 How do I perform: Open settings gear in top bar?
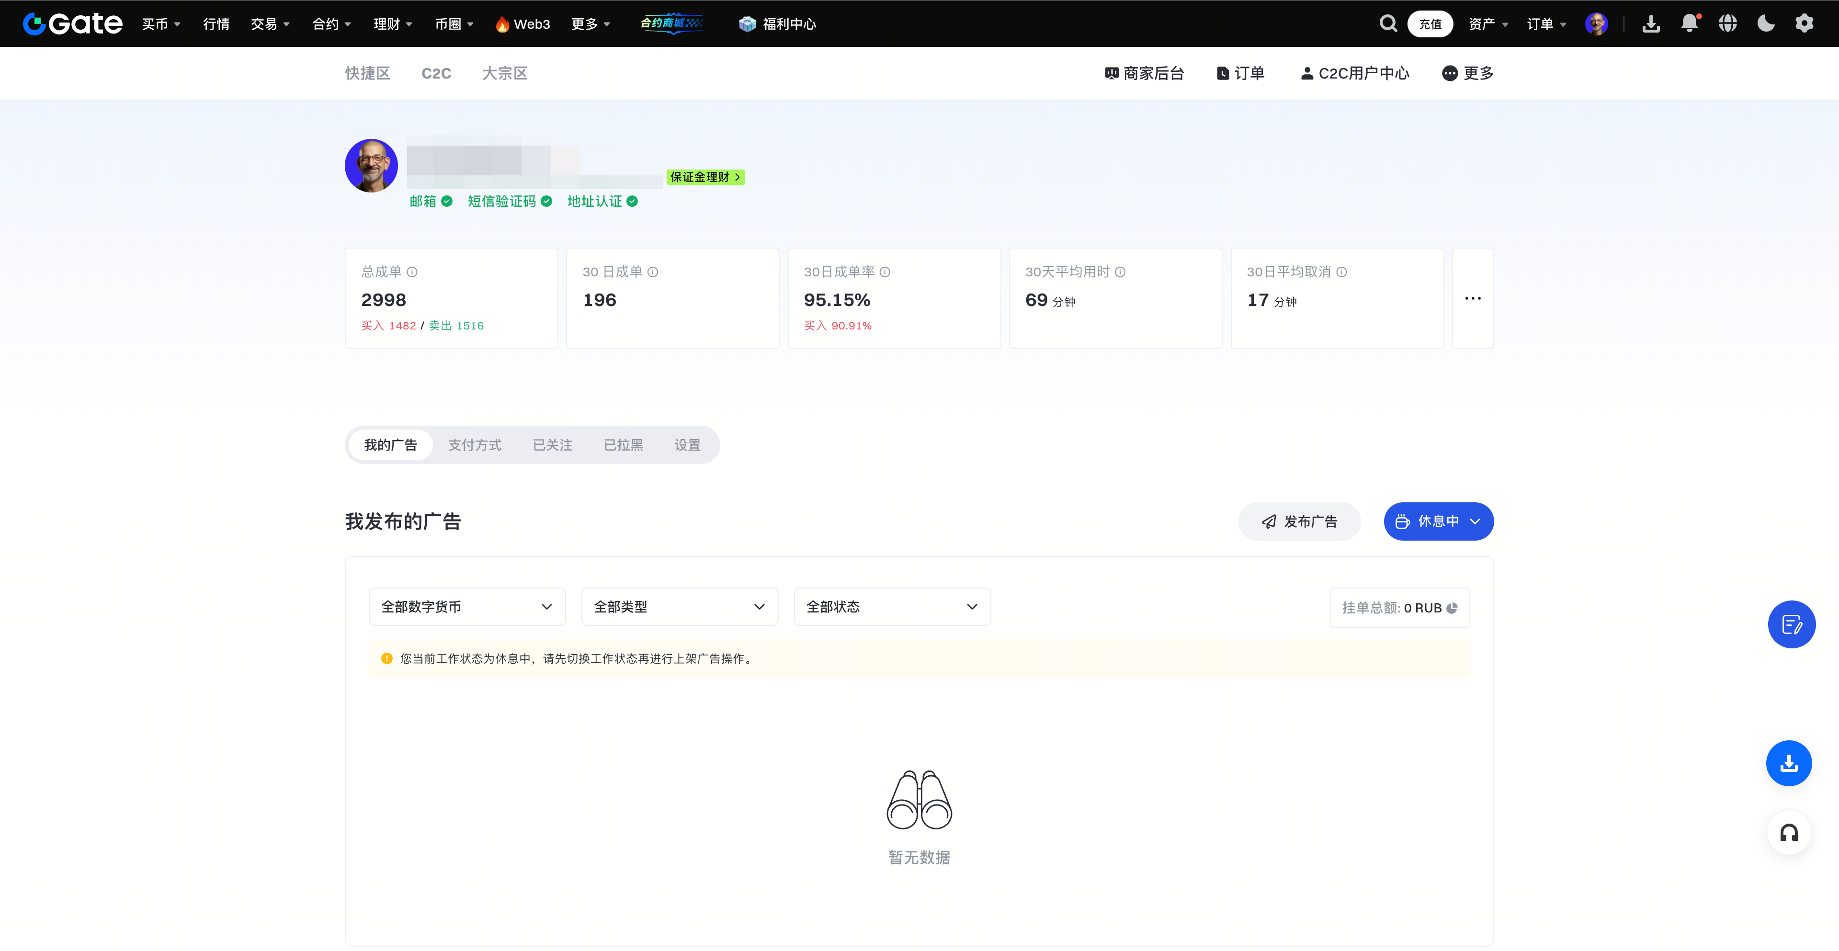[1804, 23]
